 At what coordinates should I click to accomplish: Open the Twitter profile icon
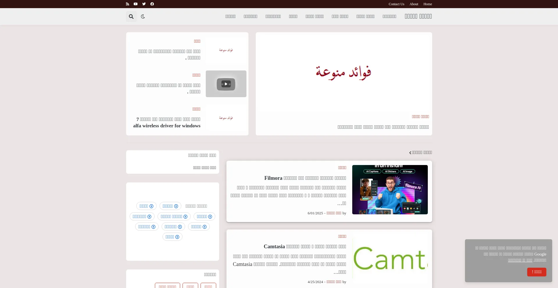[144, 4]
